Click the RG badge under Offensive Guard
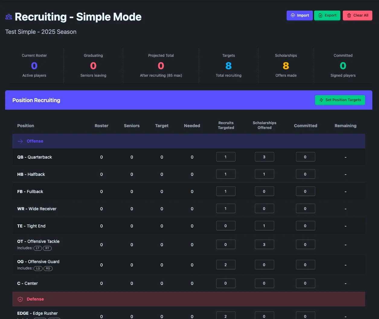The width and height of the screenshot is (379, 319). pos(48,268)
